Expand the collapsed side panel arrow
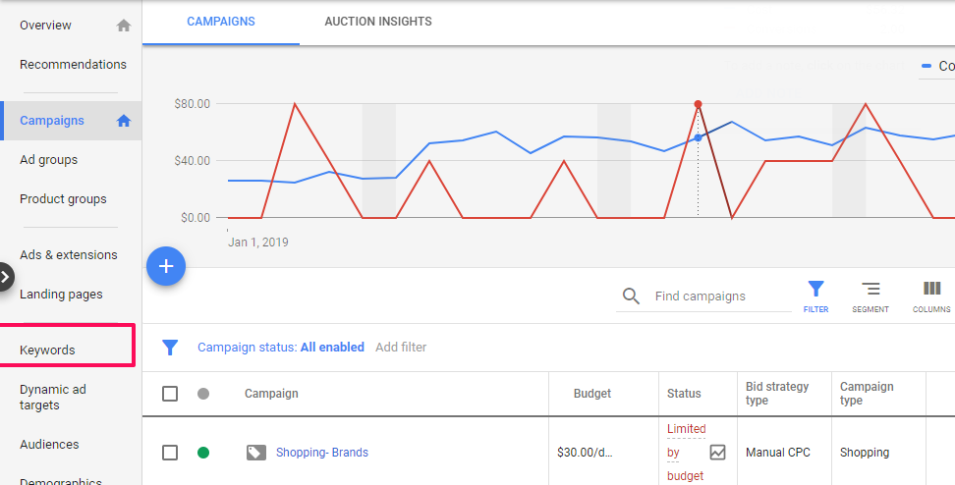The width and height of the screenshot is (955, 485). tap(6, 277)
